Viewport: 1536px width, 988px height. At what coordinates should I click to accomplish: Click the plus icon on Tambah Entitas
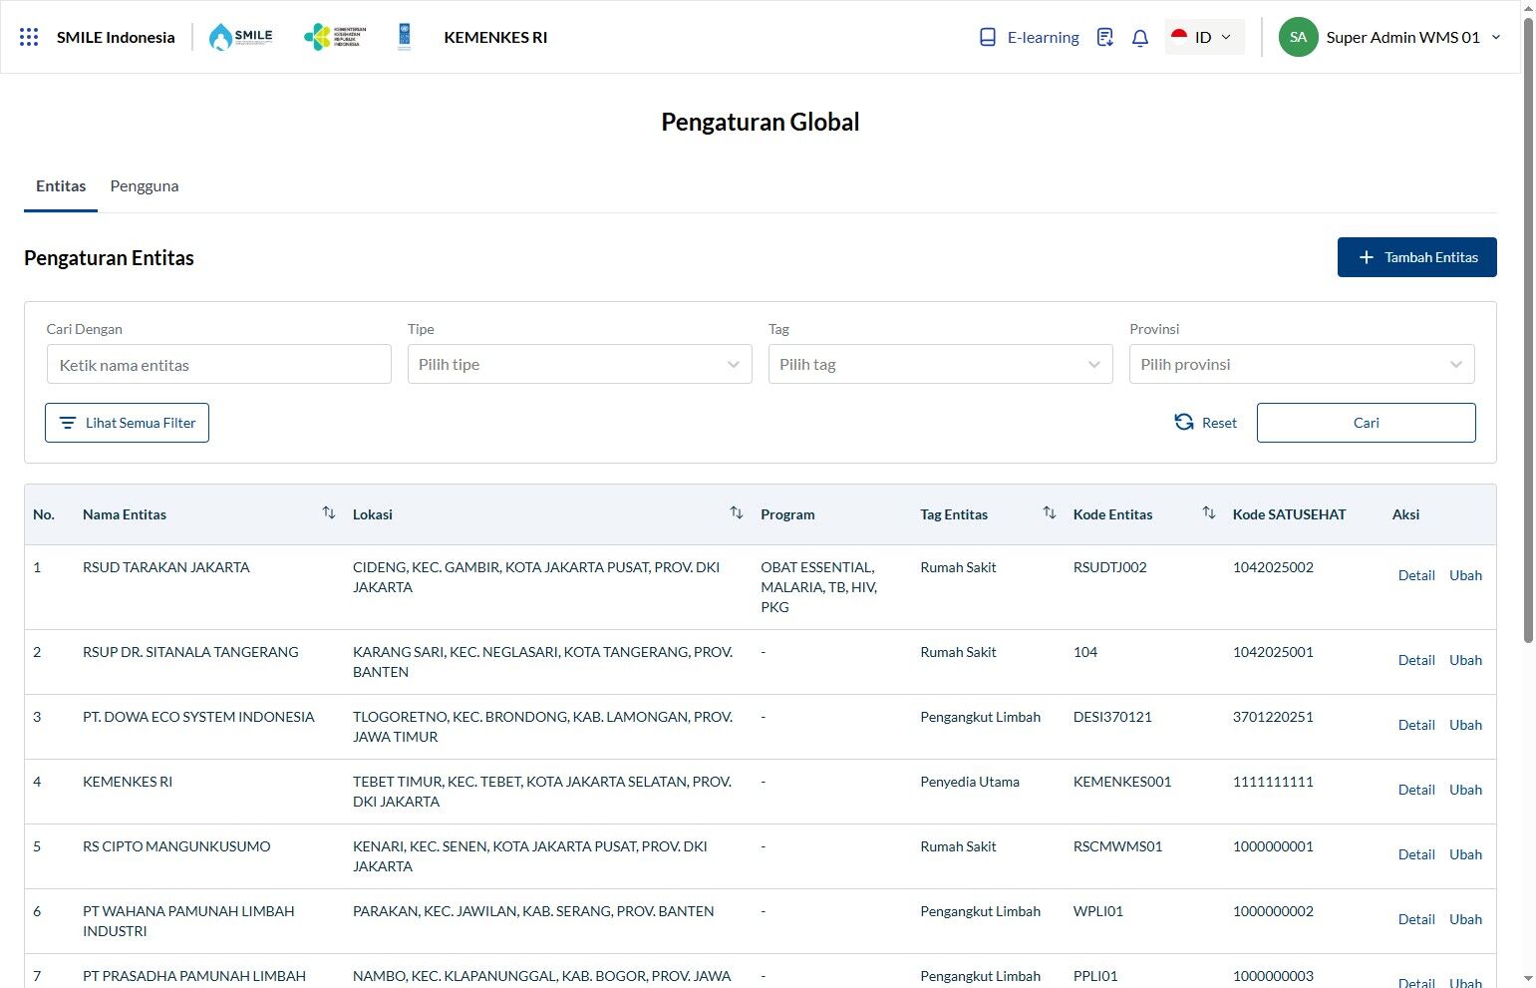pos(1367,257)
